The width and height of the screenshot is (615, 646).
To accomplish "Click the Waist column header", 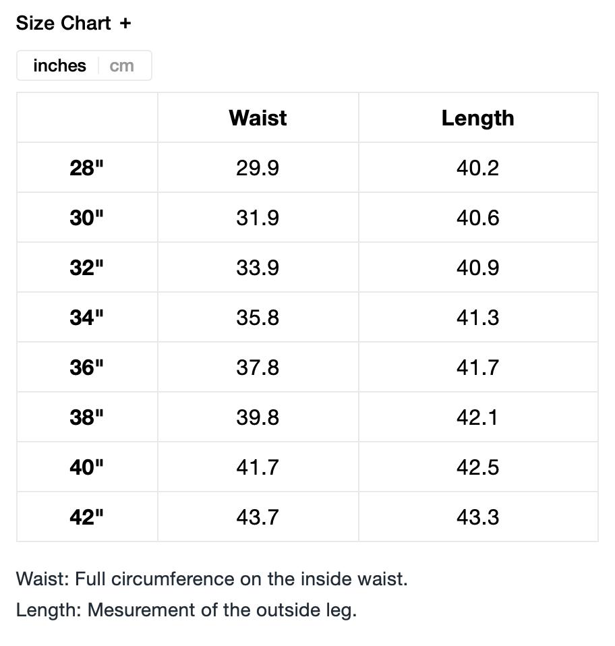I will pos(258,118).
